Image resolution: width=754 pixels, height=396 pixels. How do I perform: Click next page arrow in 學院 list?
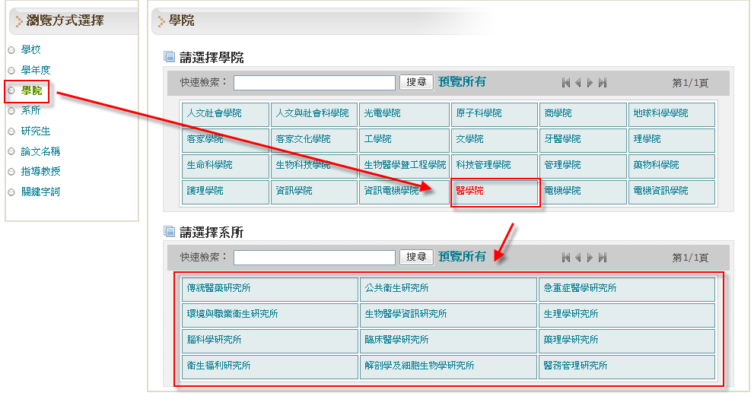590,83
